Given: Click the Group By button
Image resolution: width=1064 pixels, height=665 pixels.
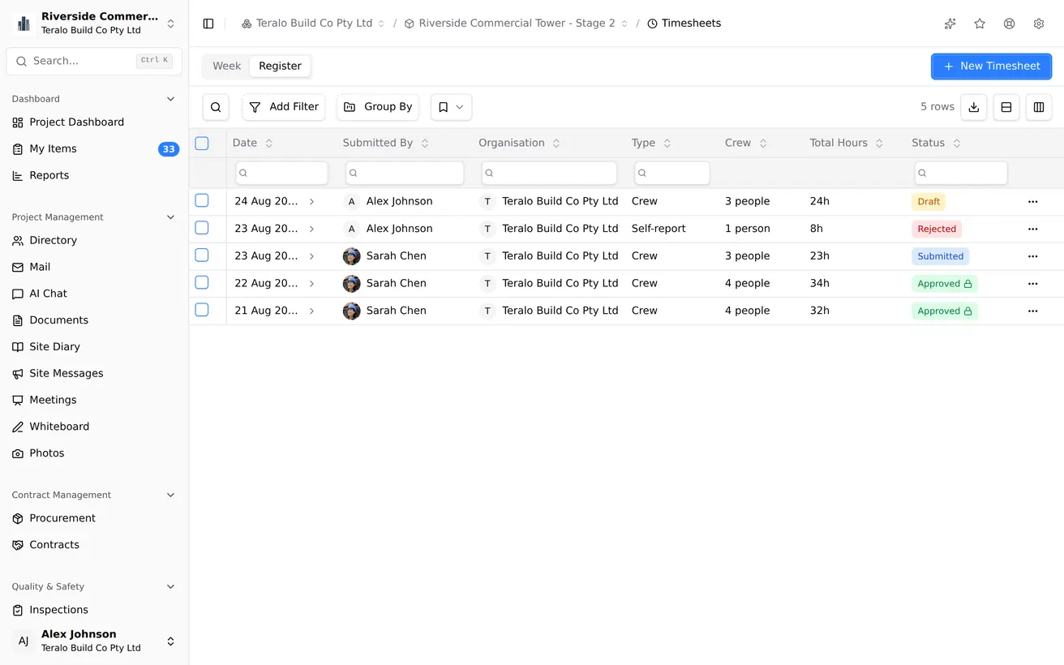Looking at the screenshot, I should coord(378,107).
